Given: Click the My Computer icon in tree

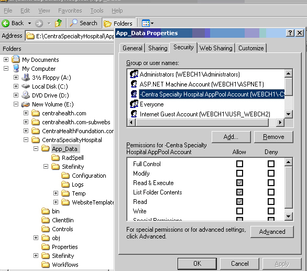Looking at the screenshot, I should [x=16, y=68].
